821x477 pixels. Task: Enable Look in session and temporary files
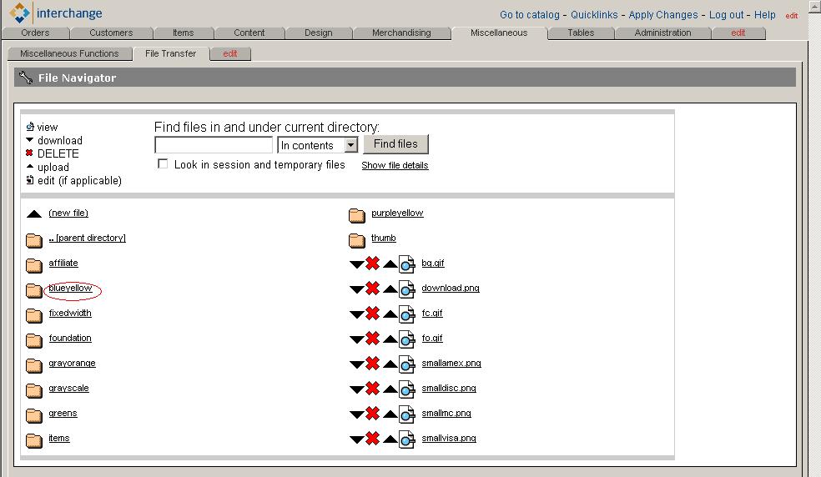pyautogui.click(x=163, y=164)
